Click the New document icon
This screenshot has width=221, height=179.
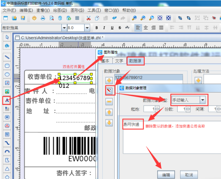6,18
